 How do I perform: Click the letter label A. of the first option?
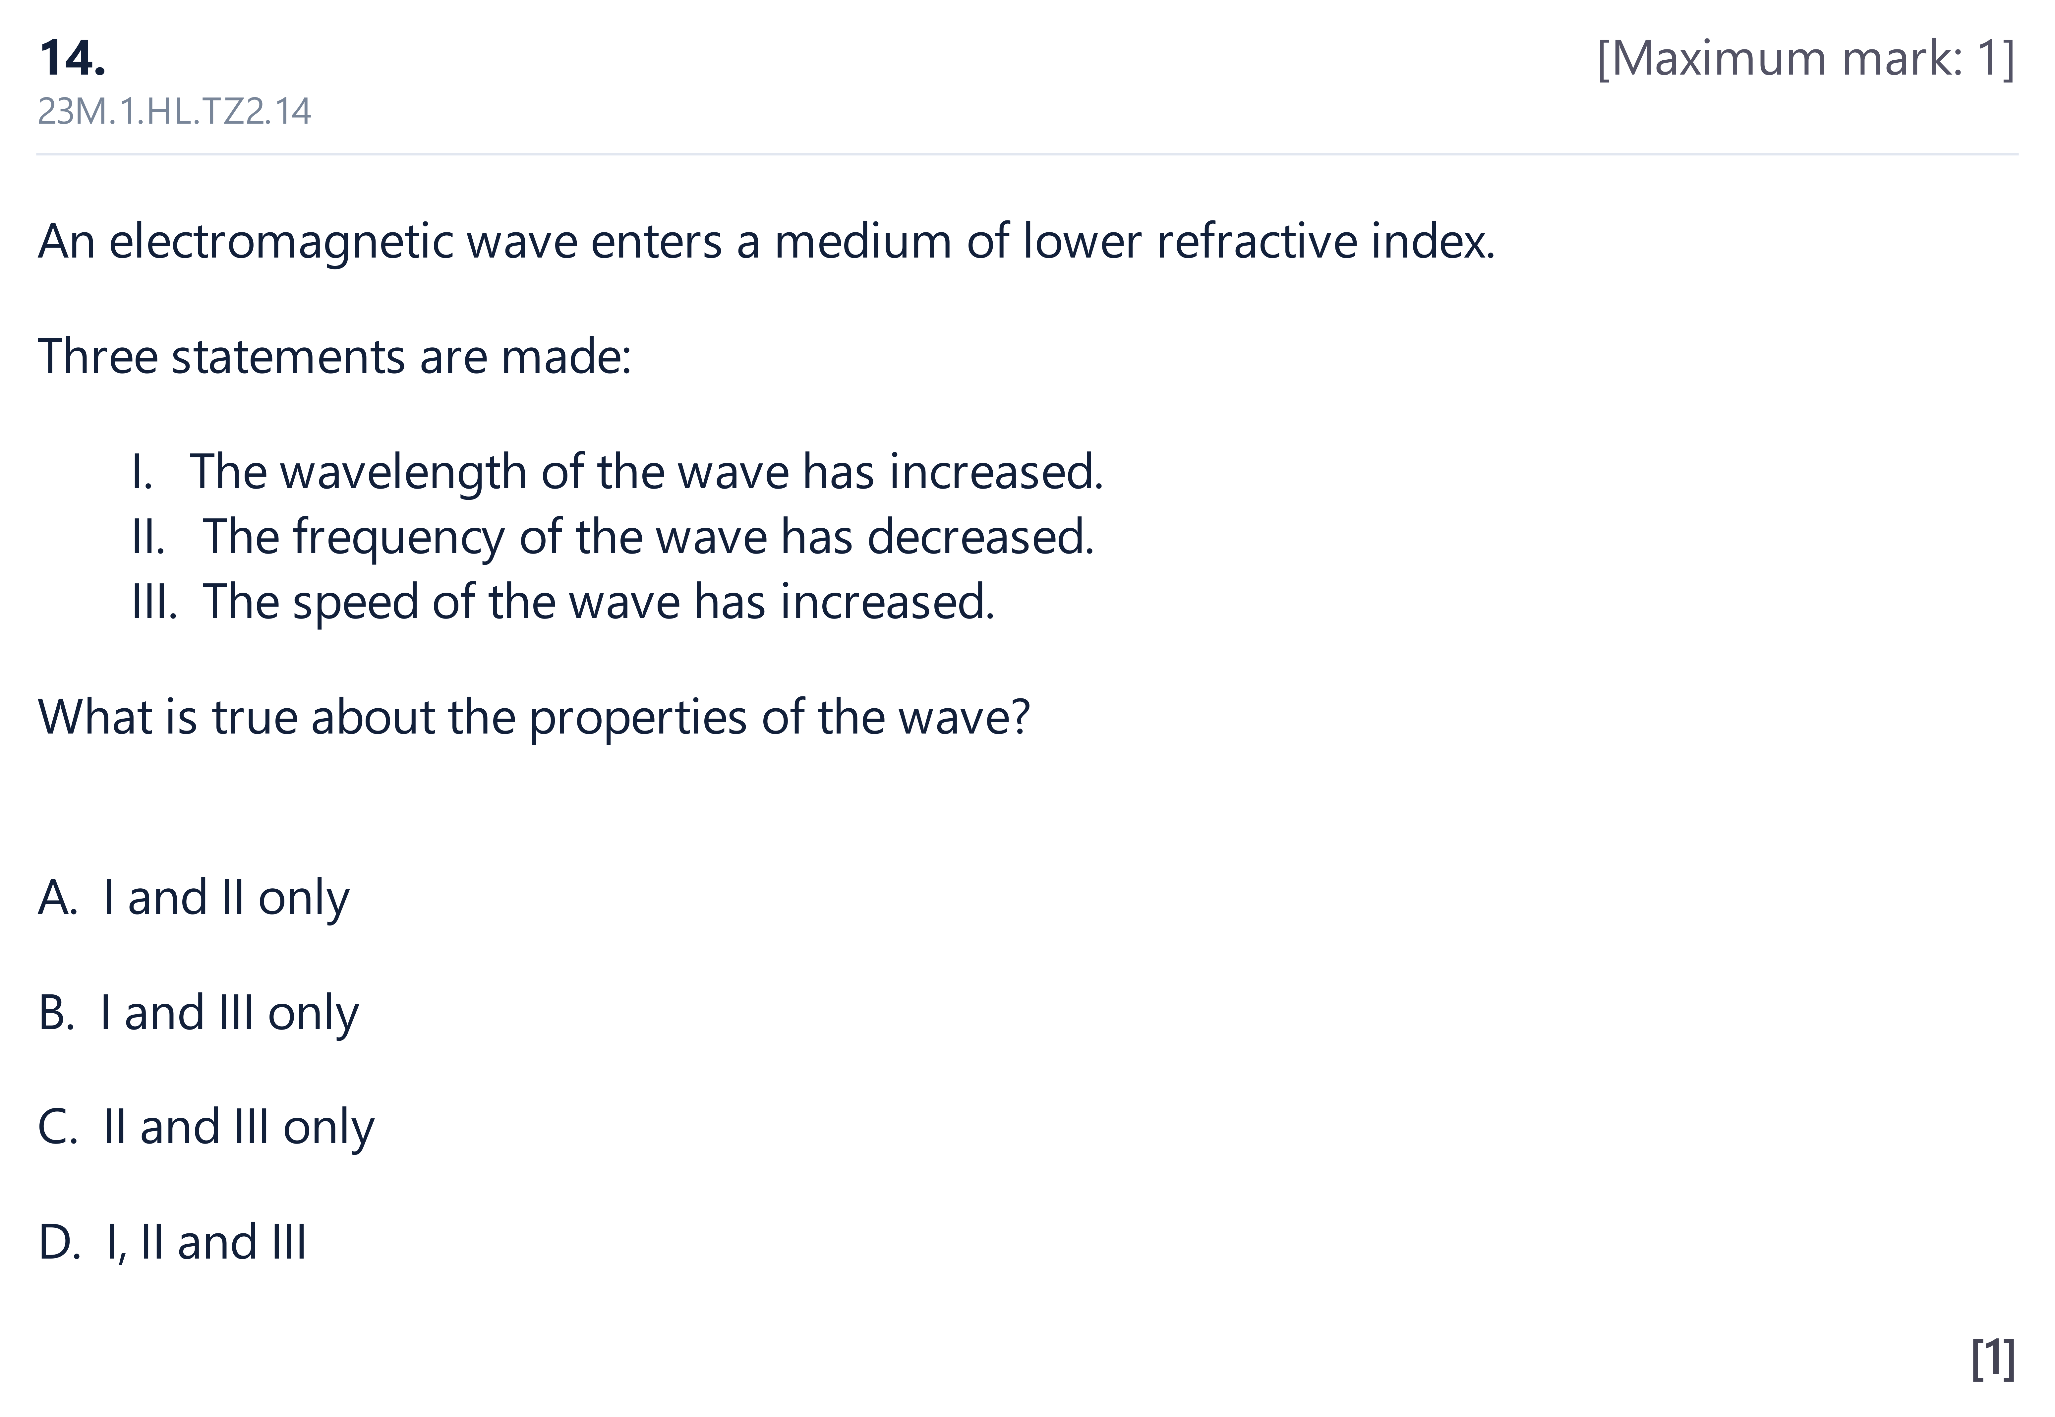pyautogui.click(x=58, y=898)
